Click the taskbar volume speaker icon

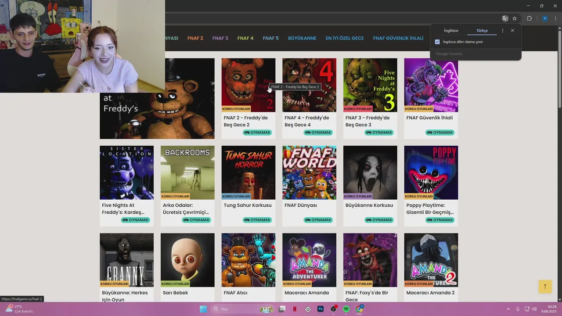534,309
